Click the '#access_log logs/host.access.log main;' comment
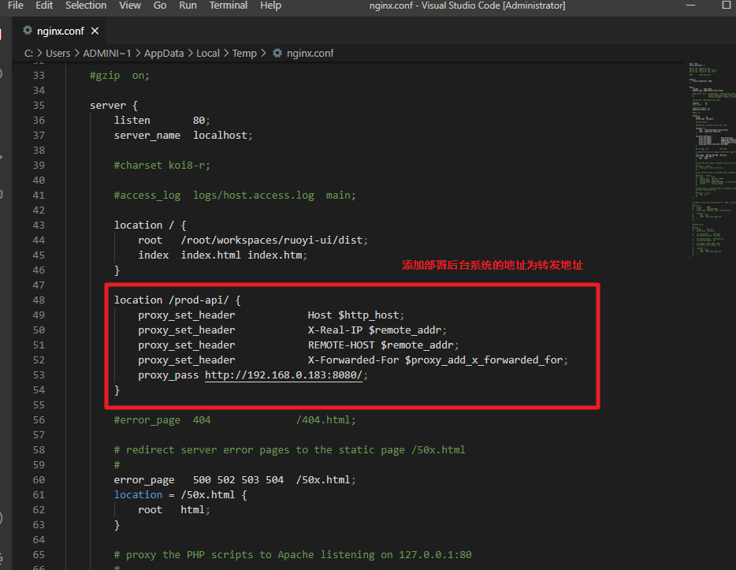Screen dimensions: 736x570 [x=235, y=196]
